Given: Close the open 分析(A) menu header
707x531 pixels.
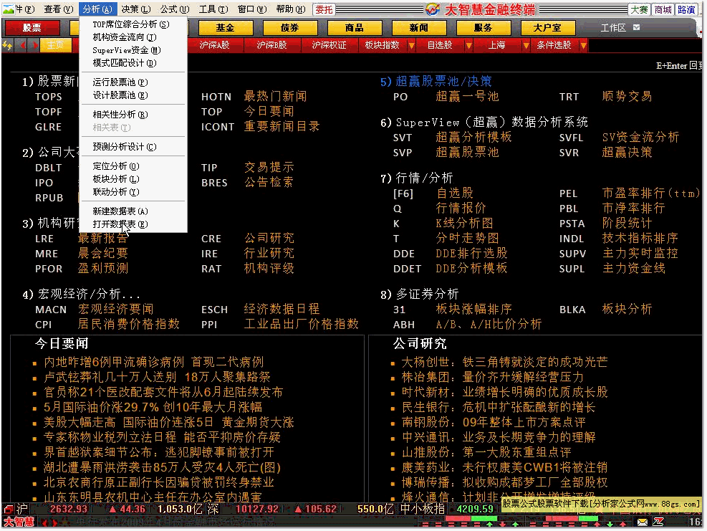Looking at the screenshot, I should [x=97, y=9].
